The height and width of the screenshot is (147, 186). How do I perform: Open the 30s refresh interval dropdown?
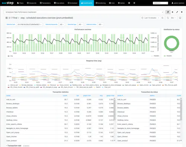point(173,18)
